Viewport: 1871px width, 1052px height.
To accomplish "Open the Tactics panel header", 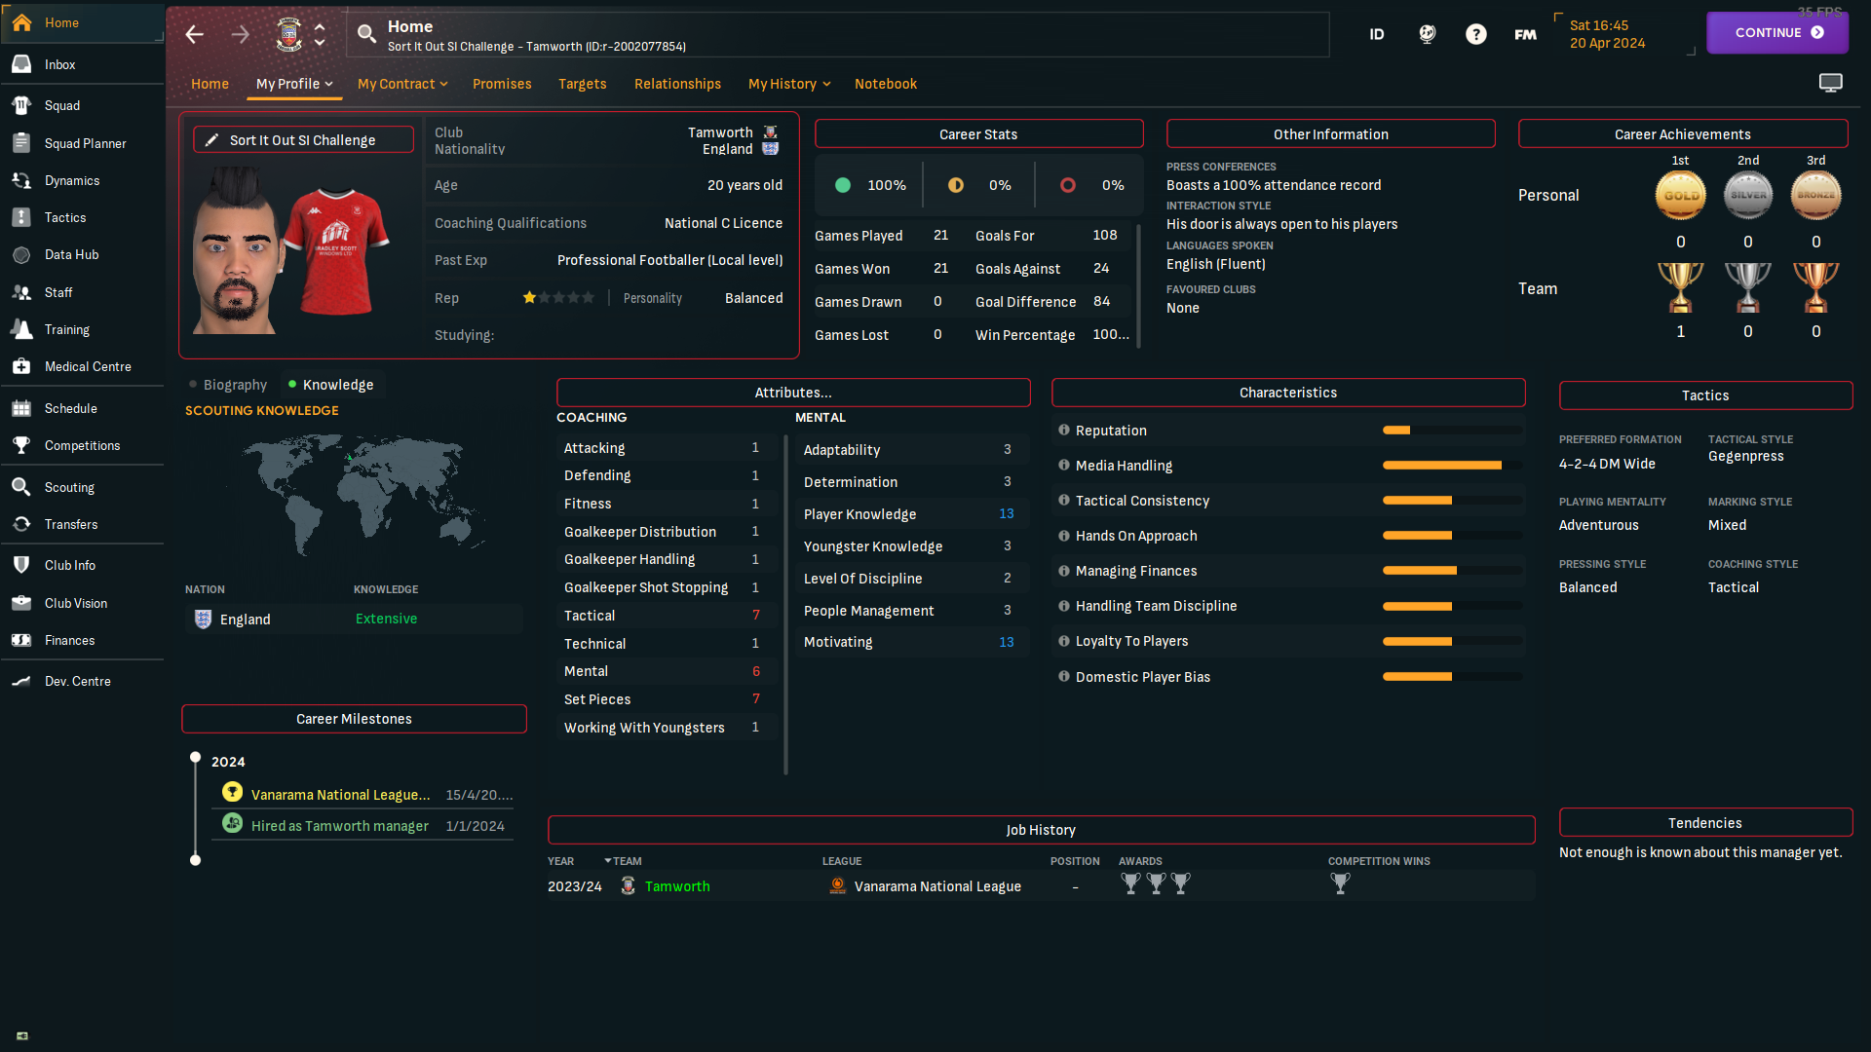I will click(1705, 395).
